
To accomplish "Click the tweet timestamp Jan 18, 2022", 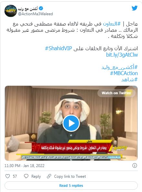I will [24, 166].
